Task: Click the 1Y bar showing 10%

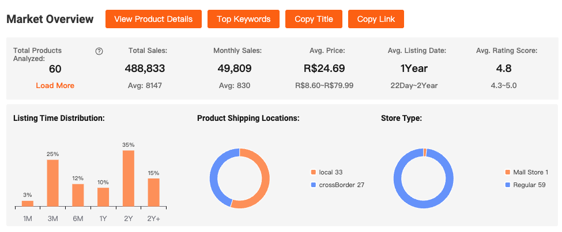Action: pos(103,197)
